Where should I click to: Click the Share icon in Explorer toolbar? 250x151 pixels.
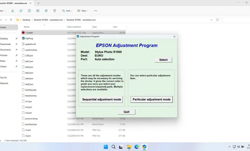click(46, 11)
